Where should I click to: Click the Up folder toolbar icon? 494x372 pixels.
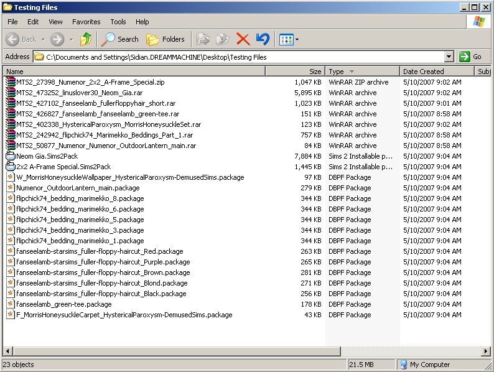click(x=86, y=39)
